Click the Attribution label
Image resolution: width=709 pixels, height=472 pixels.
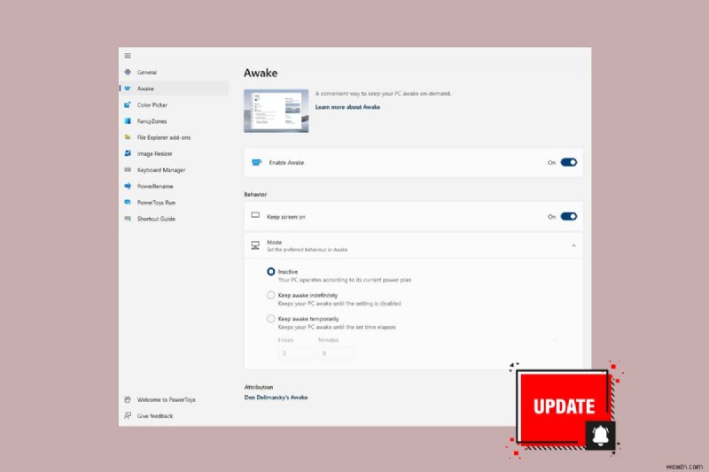click(259, 387)
